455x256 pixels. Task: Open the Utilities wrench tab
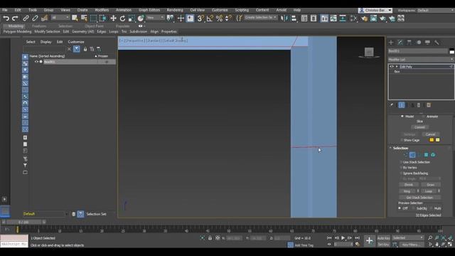[437, 43]
